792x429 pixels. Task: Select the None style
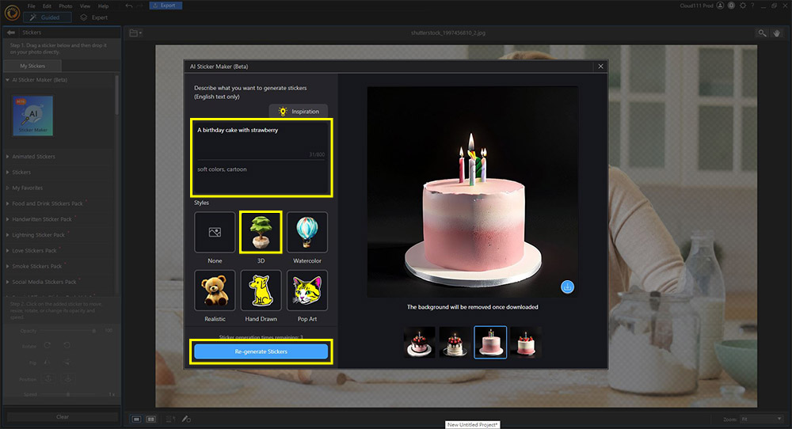coord(215,232)
